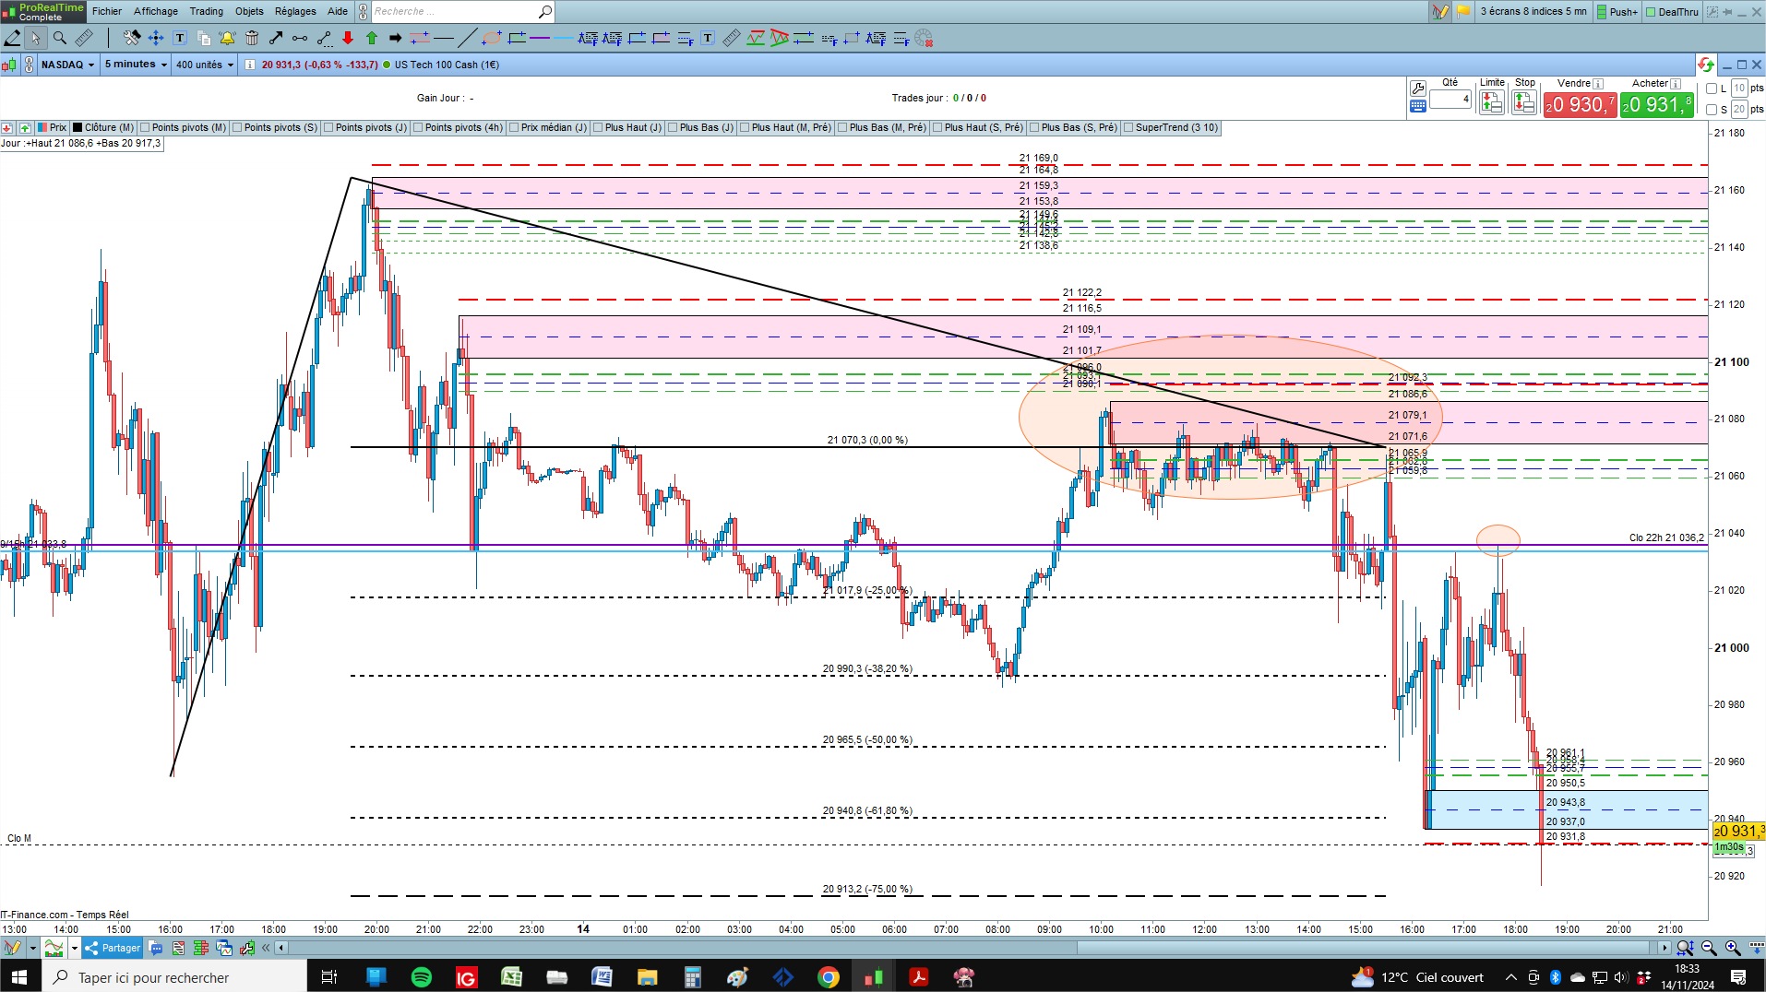Choose the green up arrow drawing tool
The height and width of the screenshot is (992, 1766).
pos(372,38)
